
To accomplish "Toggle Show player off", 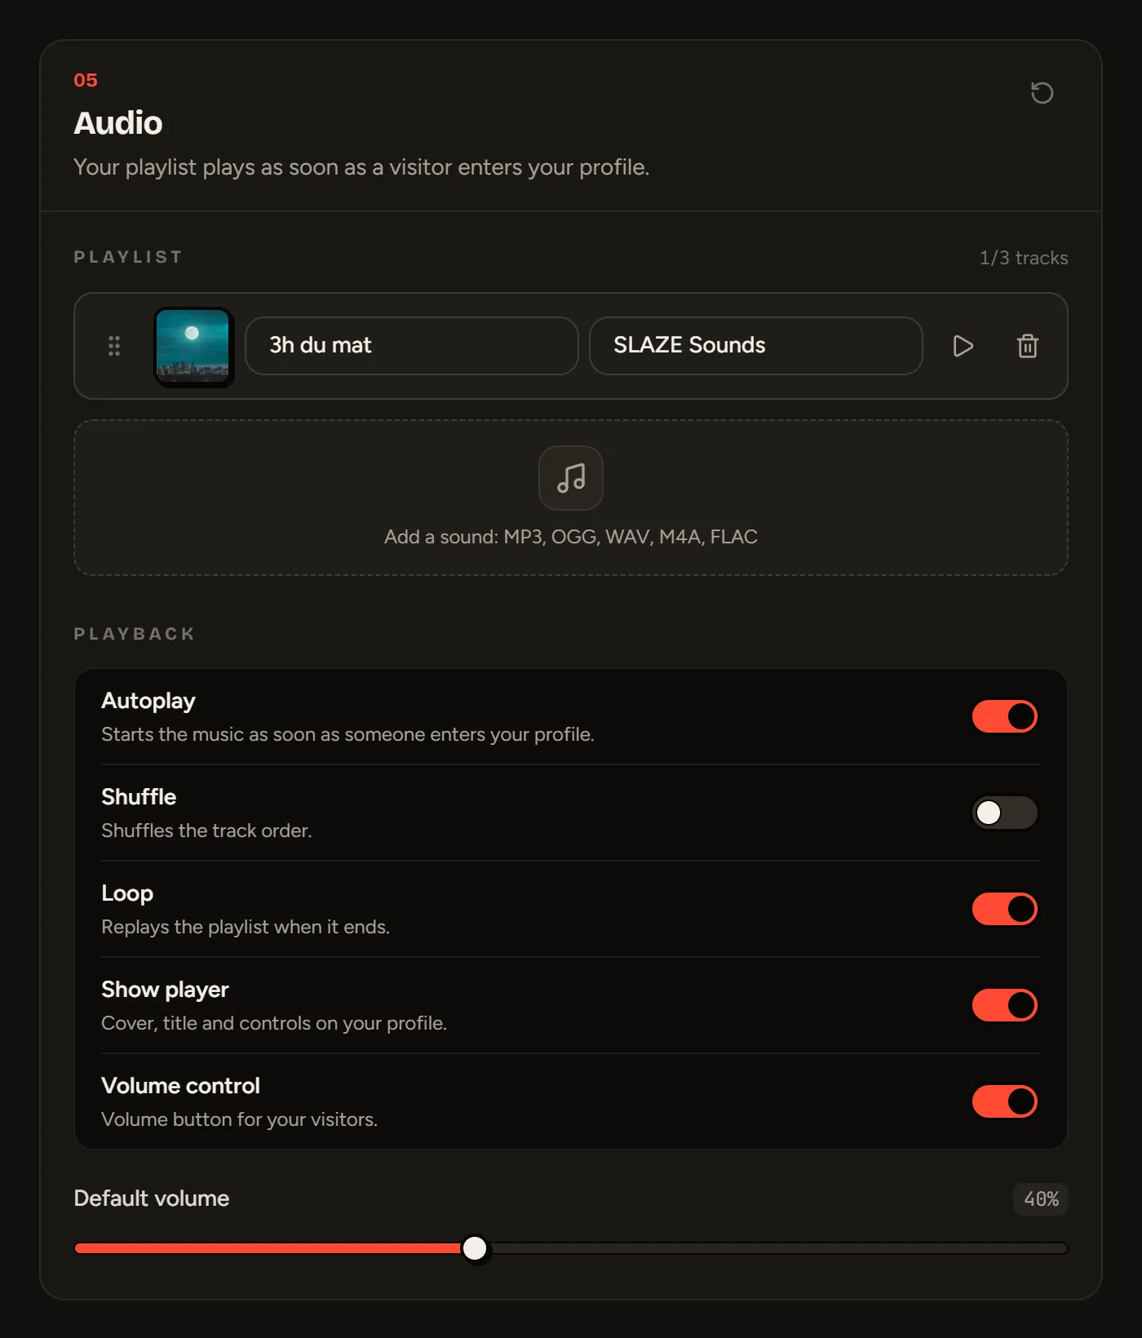I will pos(1005,1005).
